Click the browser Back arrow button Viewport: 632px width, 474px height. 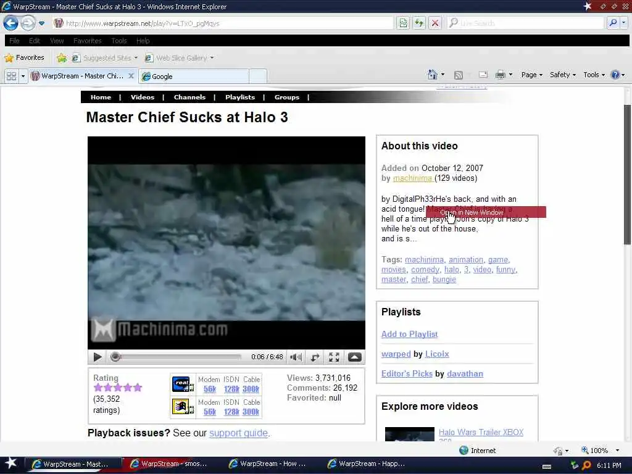[x=11, y=23]
